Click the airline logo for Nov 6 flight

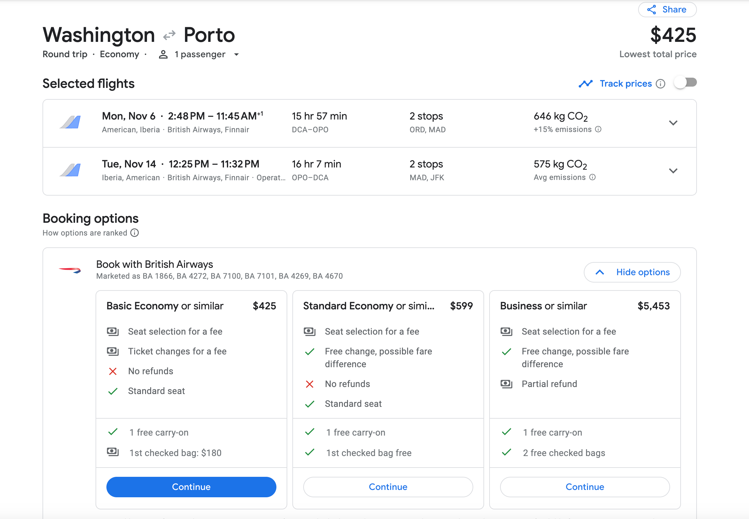(70, 122)
